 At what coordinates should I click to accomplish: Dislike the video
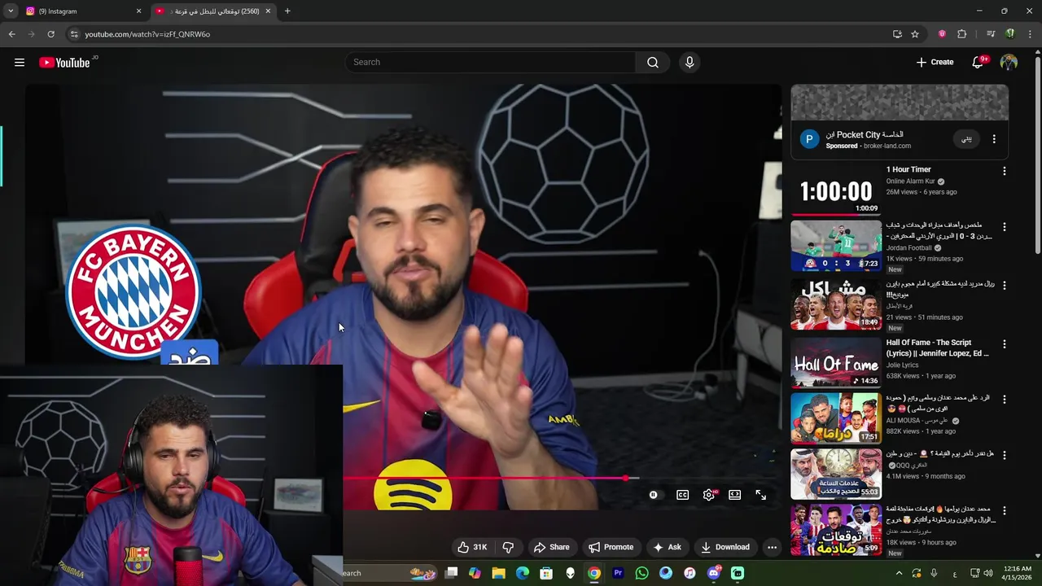coord(508,547)
